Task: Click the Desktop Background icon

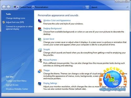Action: [40, 29]
